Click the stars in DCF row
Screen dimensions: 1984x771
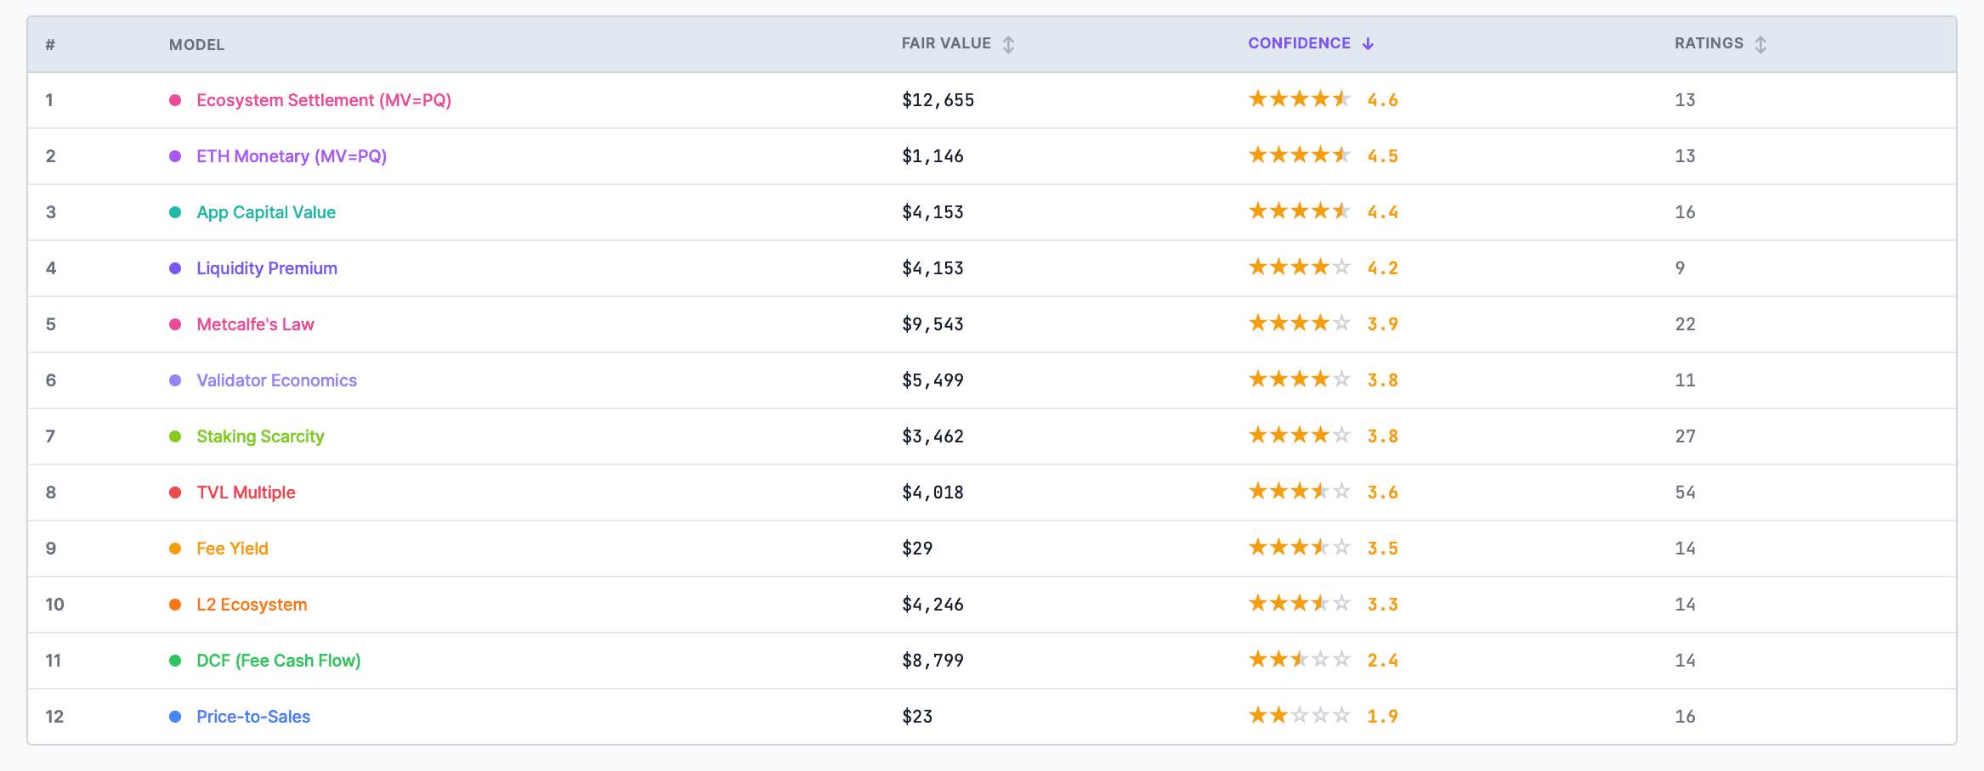tap(1299, 660)
